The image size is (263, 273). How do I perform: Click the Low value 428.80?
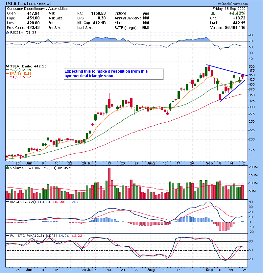(33, 23)
